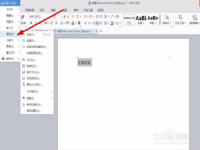Click the Chinese layout A icon
200x150 pixels.
106,17
